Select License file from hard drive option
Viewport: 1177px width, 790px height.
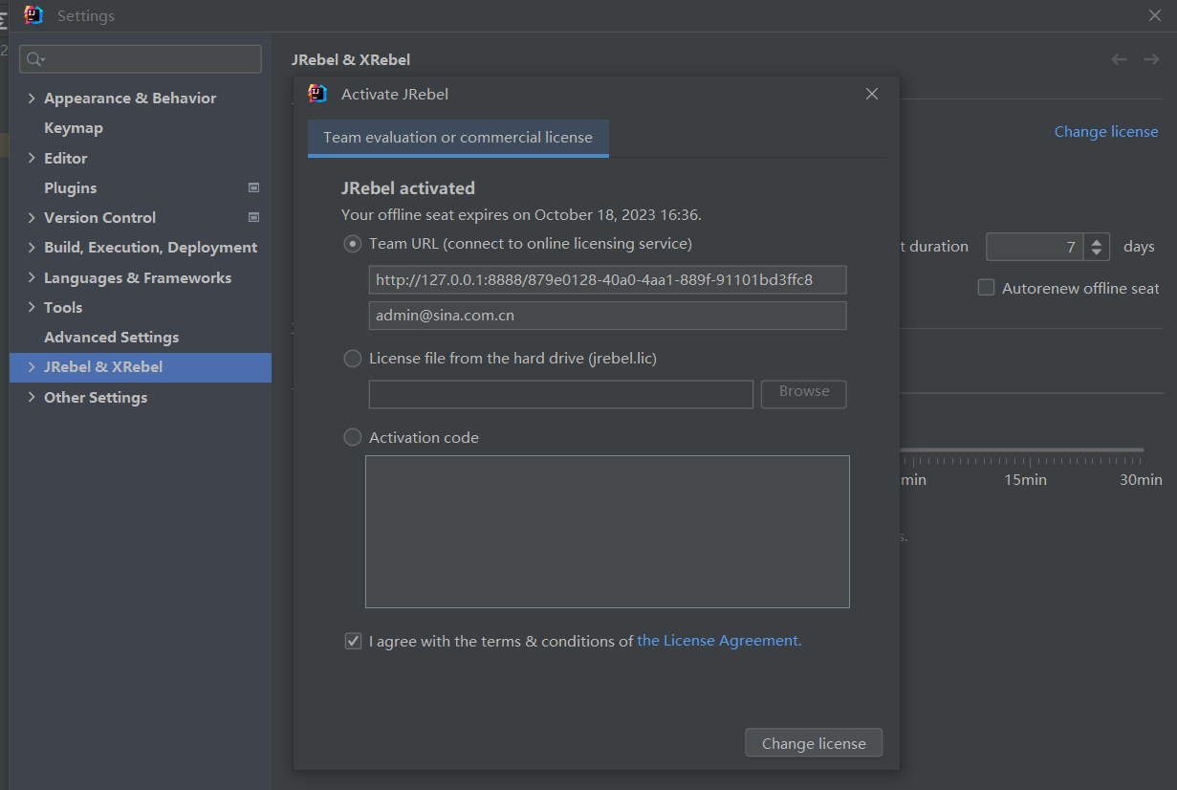(x=352, y=359)
